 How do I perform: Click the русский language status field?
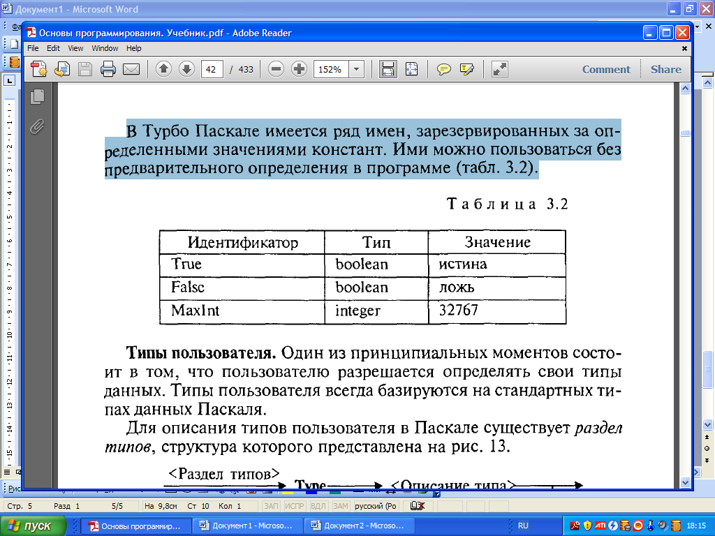click(376, 506)
